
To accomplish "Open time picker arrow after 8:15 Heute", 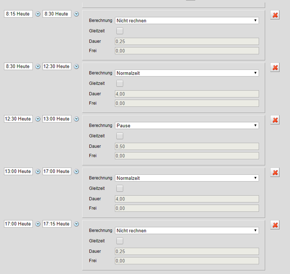I will 38,14.
